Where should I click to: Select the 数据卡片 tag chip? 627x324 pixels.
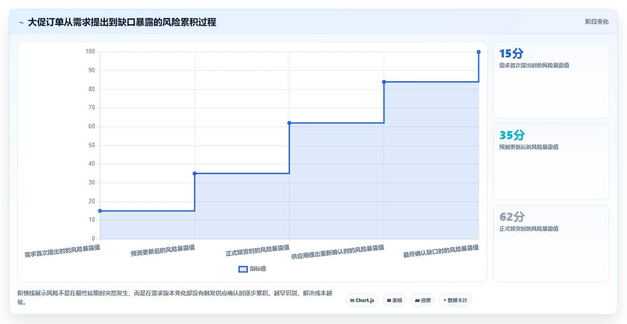pos(455,300)
